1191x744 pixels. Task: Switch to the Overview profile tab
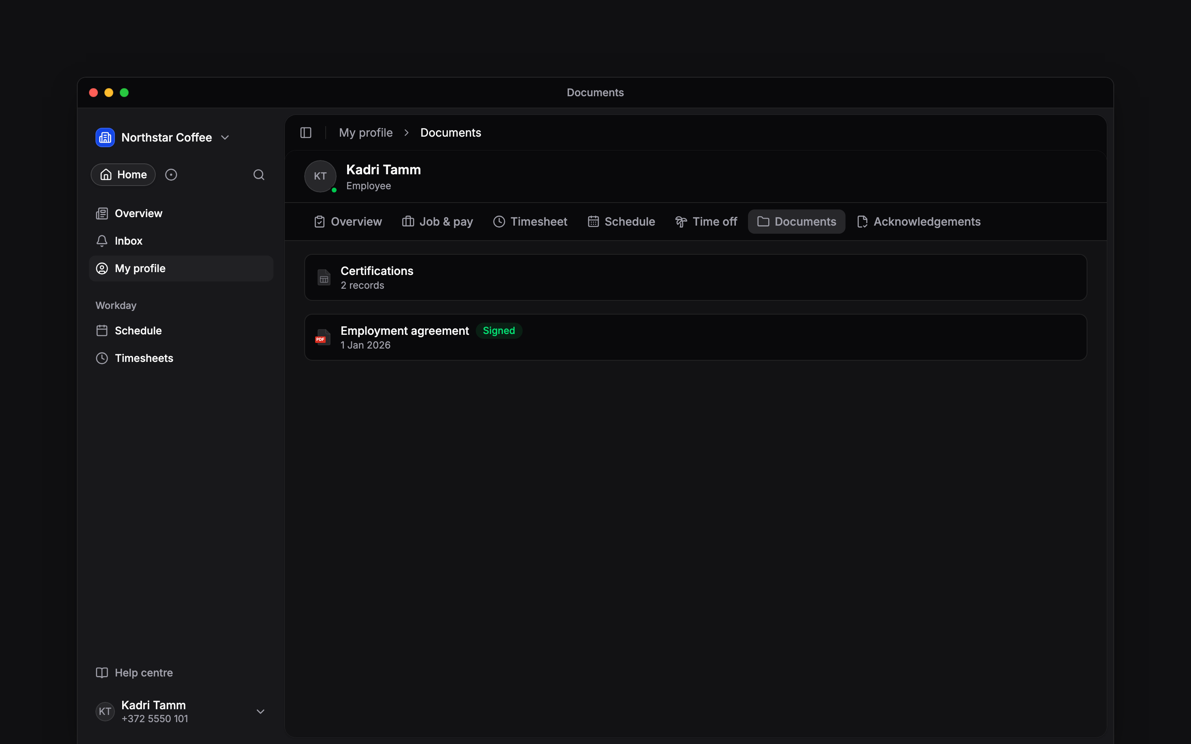[348, 222]
